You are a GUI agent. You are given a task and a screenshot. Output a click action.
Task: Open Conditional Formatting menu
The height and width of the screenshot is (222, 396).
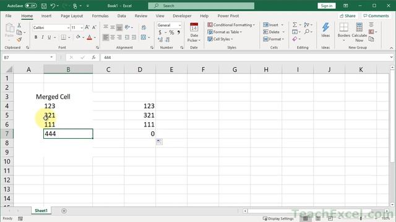click(x=231, y=25)
